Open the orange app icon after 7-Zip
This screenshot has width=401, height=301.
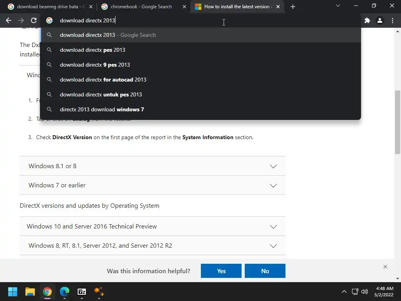(x=99, y=292)
